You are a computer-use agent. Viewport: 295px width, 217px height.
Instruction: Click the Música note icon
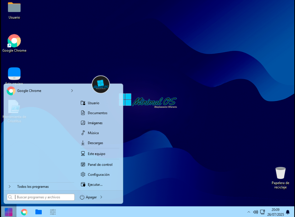click(x=83, y=133)
